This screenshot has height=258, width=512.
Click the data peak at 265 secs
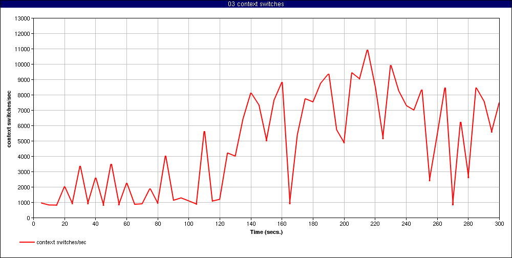point(445,88)
